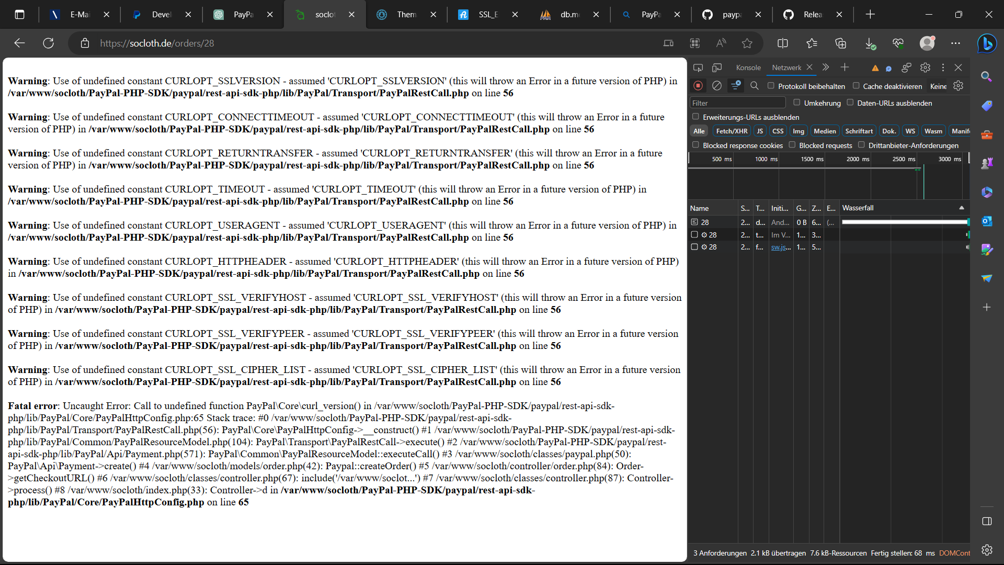Open DevTools settings gear in tab bar
Screen dimensions: 1004x565
point(925,67)
